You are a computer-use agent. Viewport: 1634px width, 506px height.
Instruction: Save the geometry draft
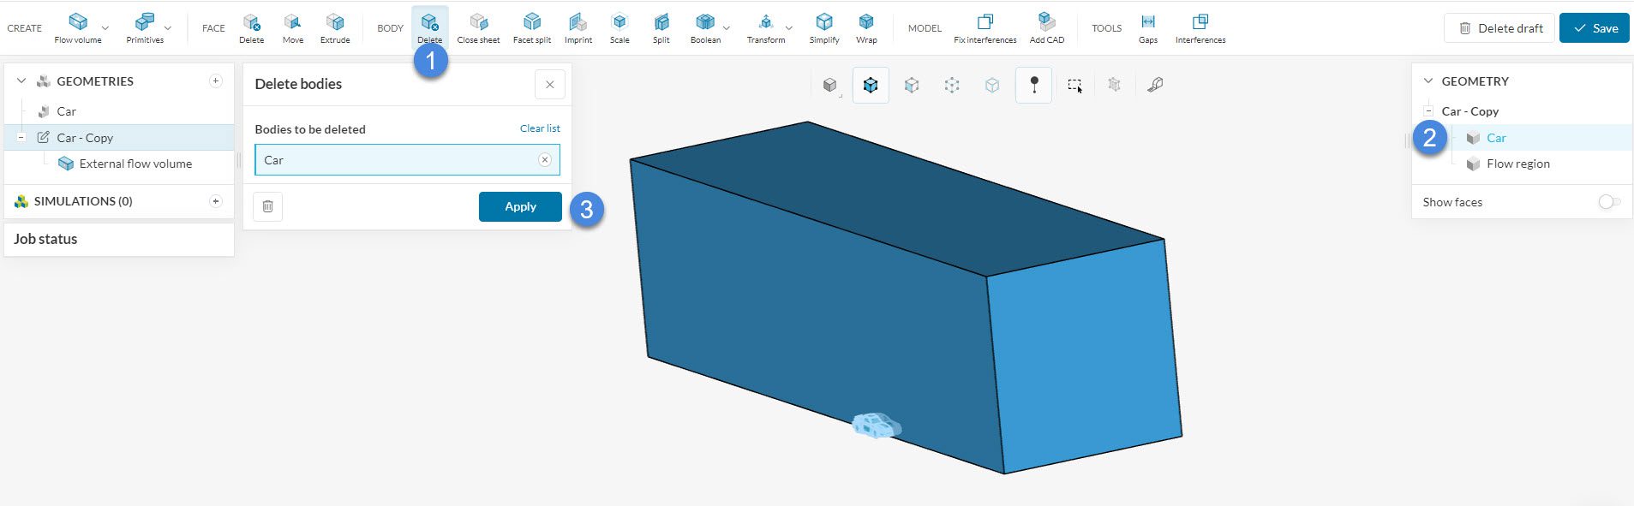[x=1595, y=28]
